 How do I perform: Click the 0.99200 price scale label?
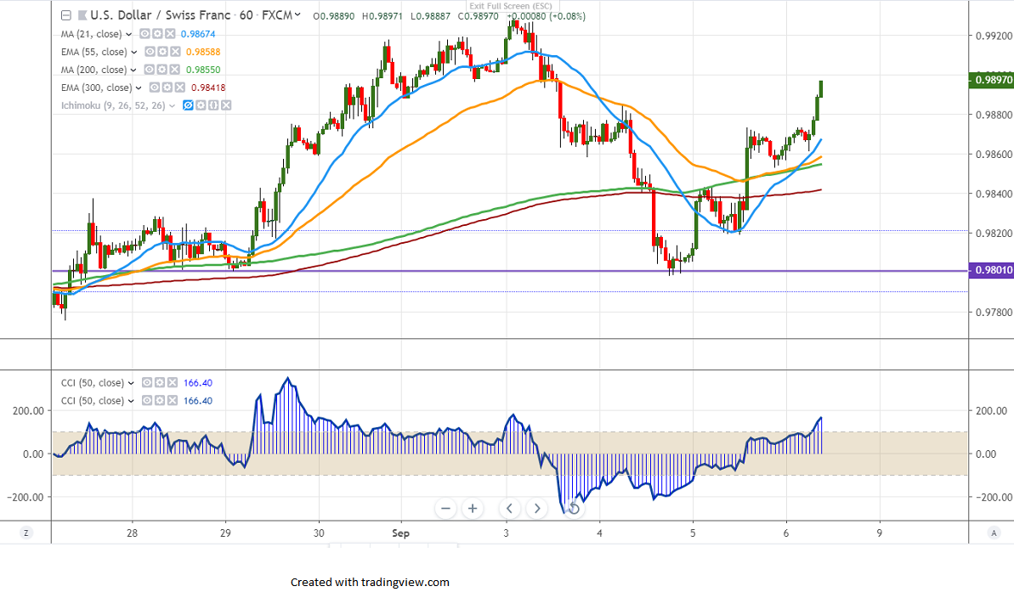(x=994, y=37)
